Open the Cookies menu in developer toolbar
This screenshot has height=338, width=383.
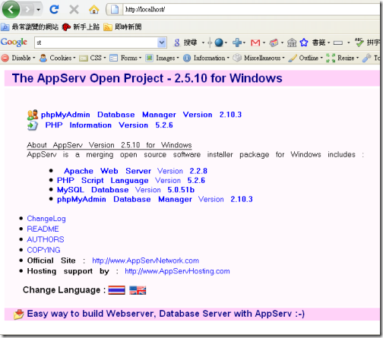tap(58, 58)
